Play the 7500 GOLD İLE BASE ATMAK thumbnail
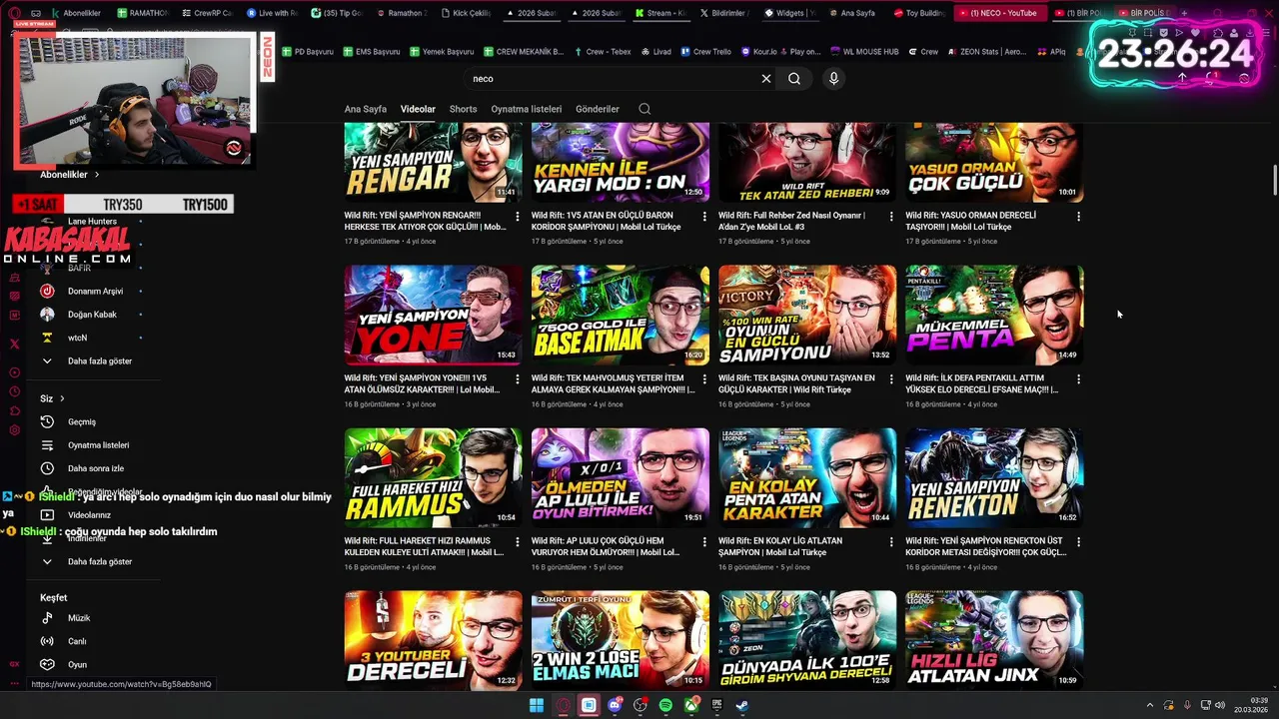The height and width of the screenshot is (719, 1279). tap(621, 316)
